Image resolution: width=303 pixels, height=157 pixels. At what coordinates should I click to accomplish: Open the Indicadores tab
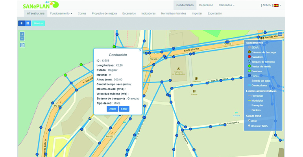point(148,13)
